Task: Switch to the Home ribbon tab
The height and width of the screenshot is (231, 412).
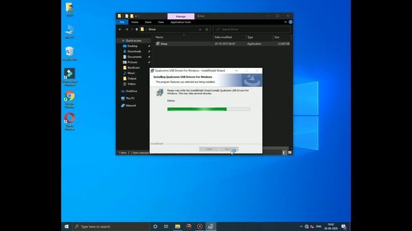Action: click(135, 22)
